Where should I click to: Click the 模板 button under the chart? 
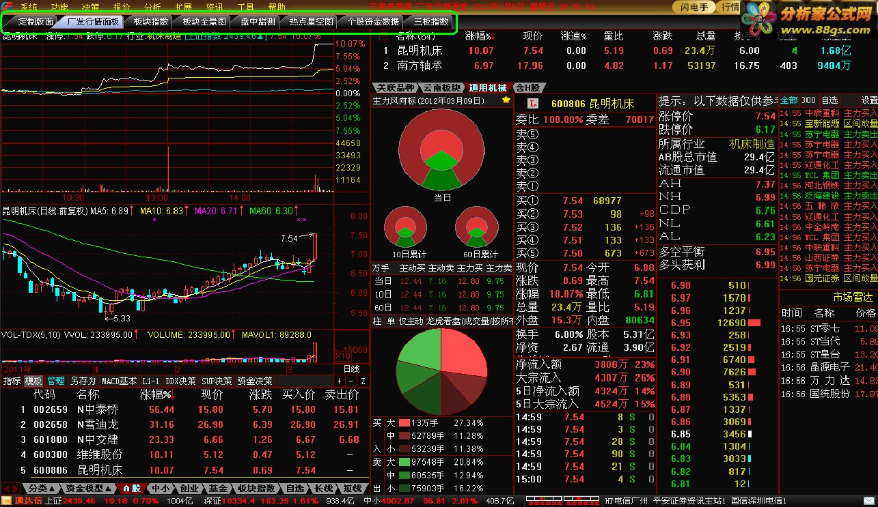point(33,381)
